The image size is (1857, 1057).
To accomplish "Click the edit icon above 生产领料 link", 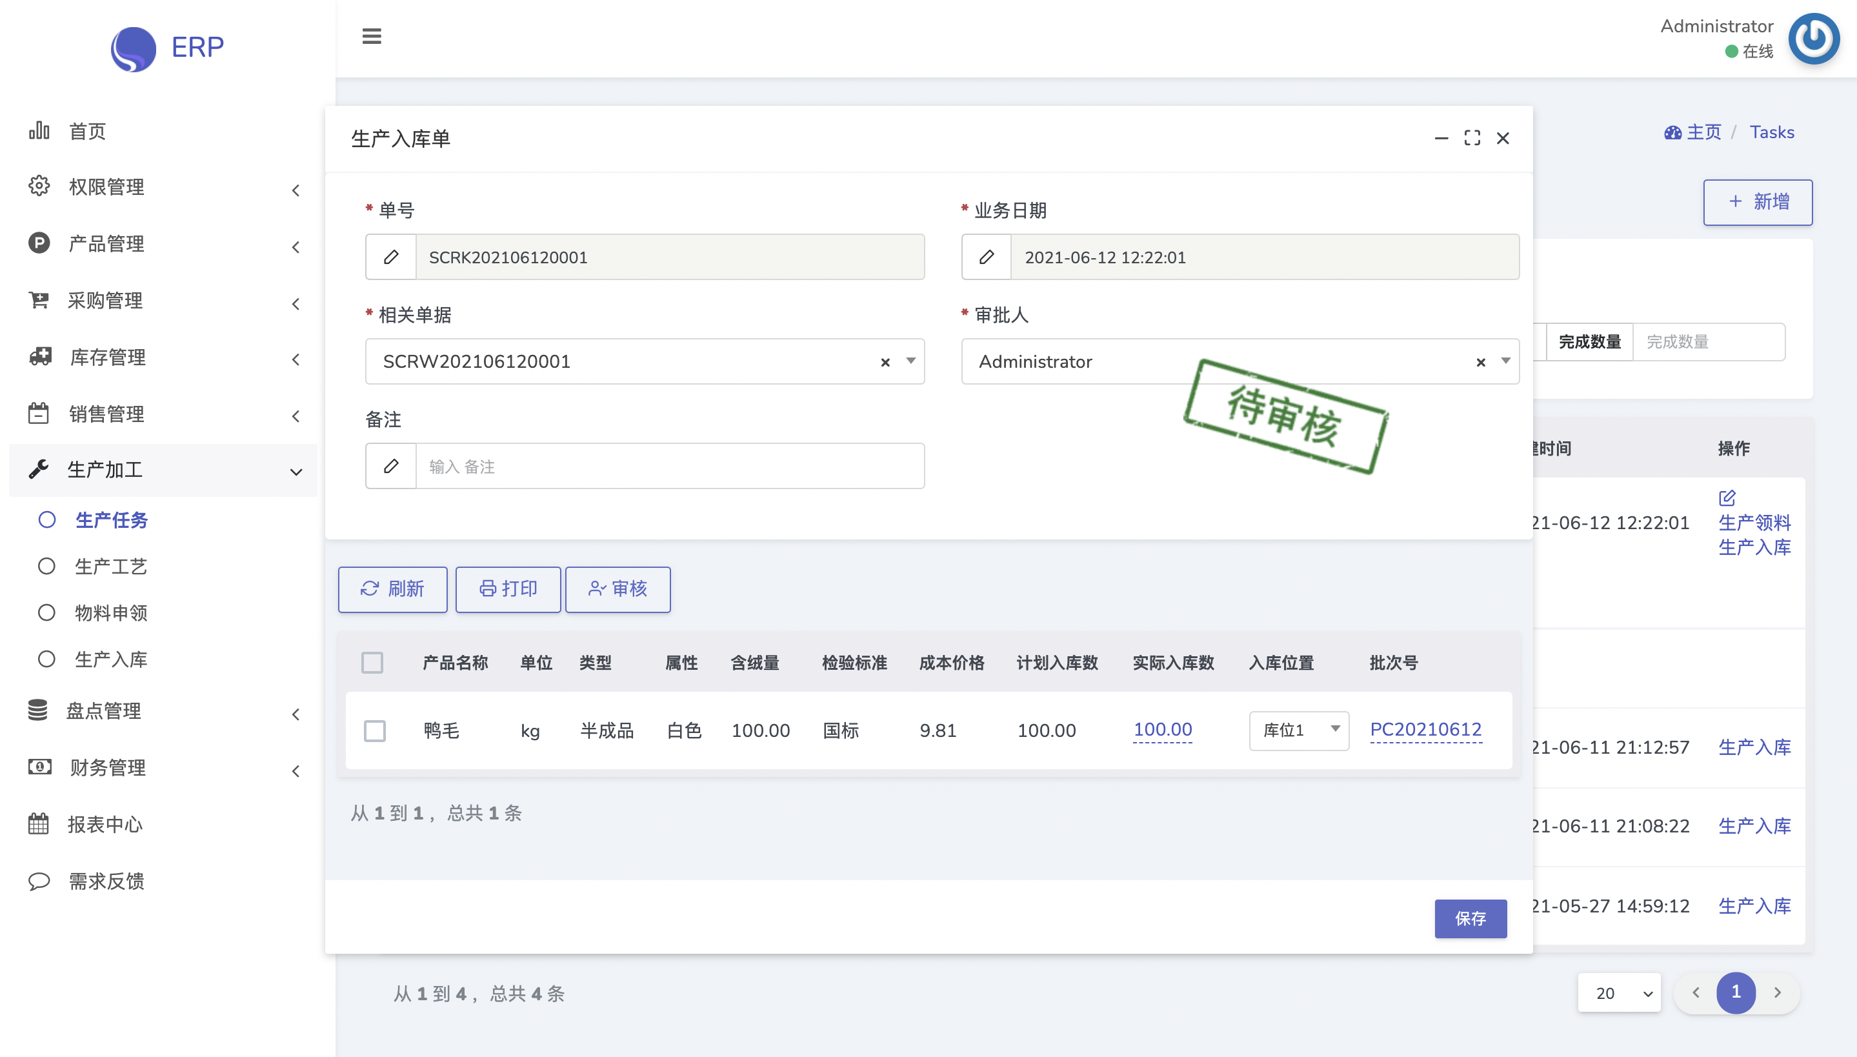I will (1727, 498).
